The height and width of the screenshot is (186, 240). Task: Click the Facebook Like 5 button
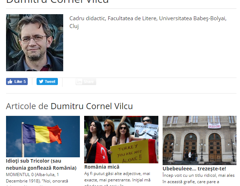coord(17,81)
